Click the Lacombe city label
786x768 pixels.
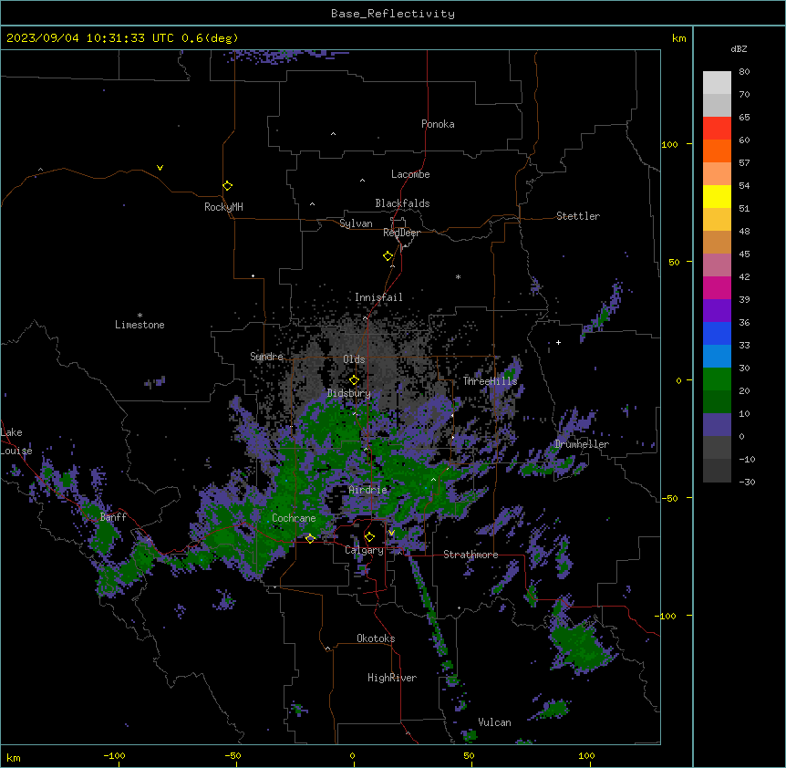(x=410, y=174)
